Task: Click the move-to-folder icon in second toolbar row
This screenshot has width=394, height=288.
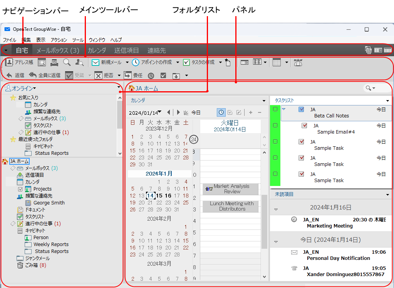Action: click(x=176, y=75)
